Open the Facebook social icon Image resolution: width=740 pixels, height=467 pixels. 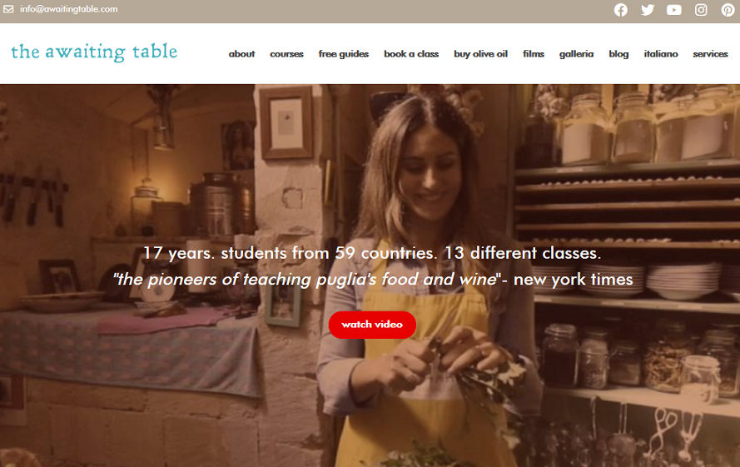[x=621, y=9]
